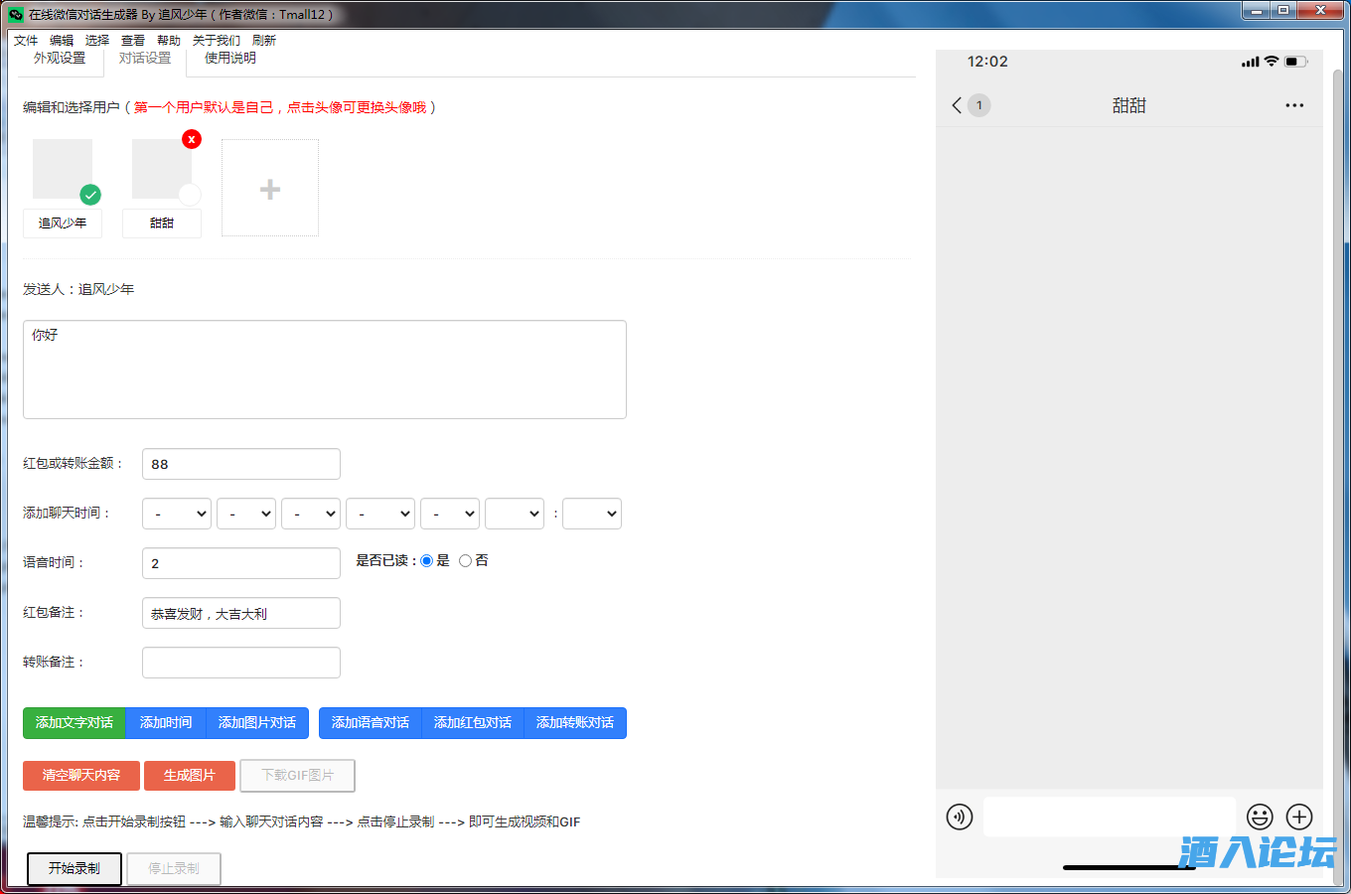The width and height of the screenshot is (1351, 894).
Task: Toggle the green check on 追风少年 avatar
Action: [x=90, y=196]
